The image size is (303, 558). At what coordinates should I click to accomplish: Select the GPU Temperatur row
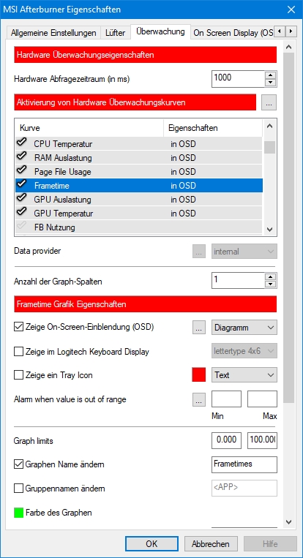(x=139, y=213)
